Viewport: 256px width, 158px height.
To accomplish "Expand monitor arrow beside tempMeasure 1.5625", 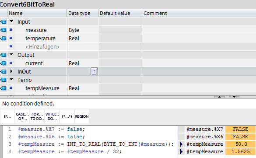I will (x=181, y=151).
